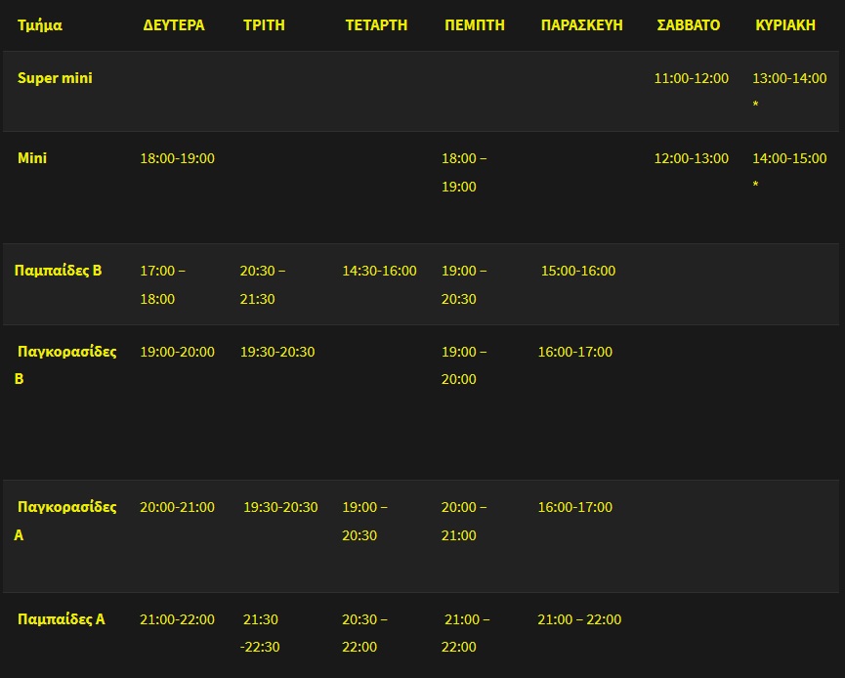The image size is (845, 678).
Task: Click Super mini Saturday 11:00-12:00 slot
Action: point(691,78)
